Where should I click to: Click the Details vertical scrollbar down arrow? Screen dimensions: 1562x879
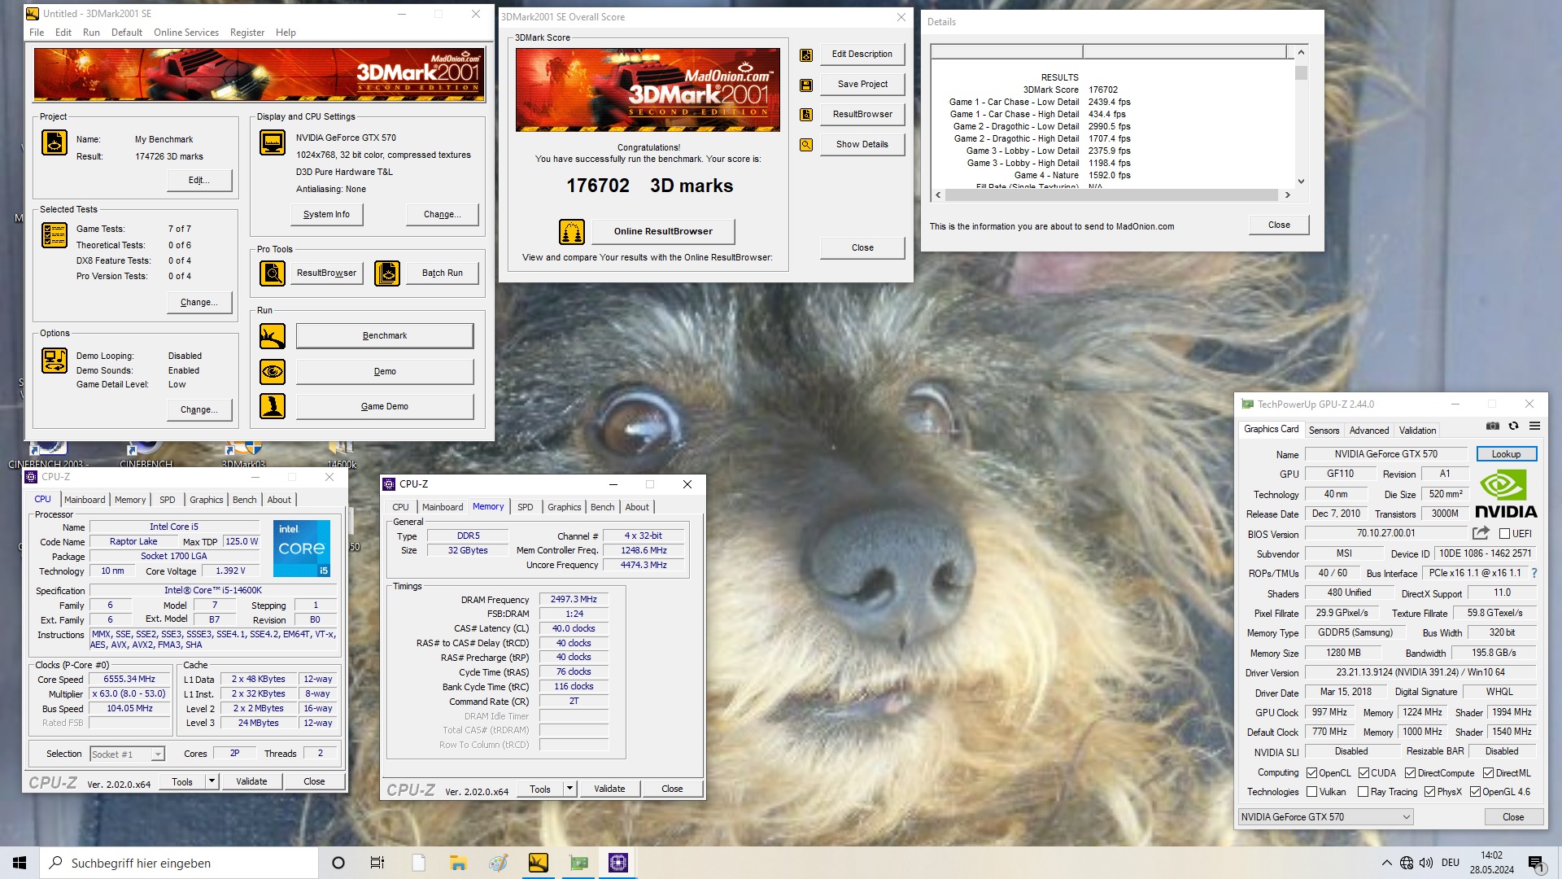coord(1301,181)
